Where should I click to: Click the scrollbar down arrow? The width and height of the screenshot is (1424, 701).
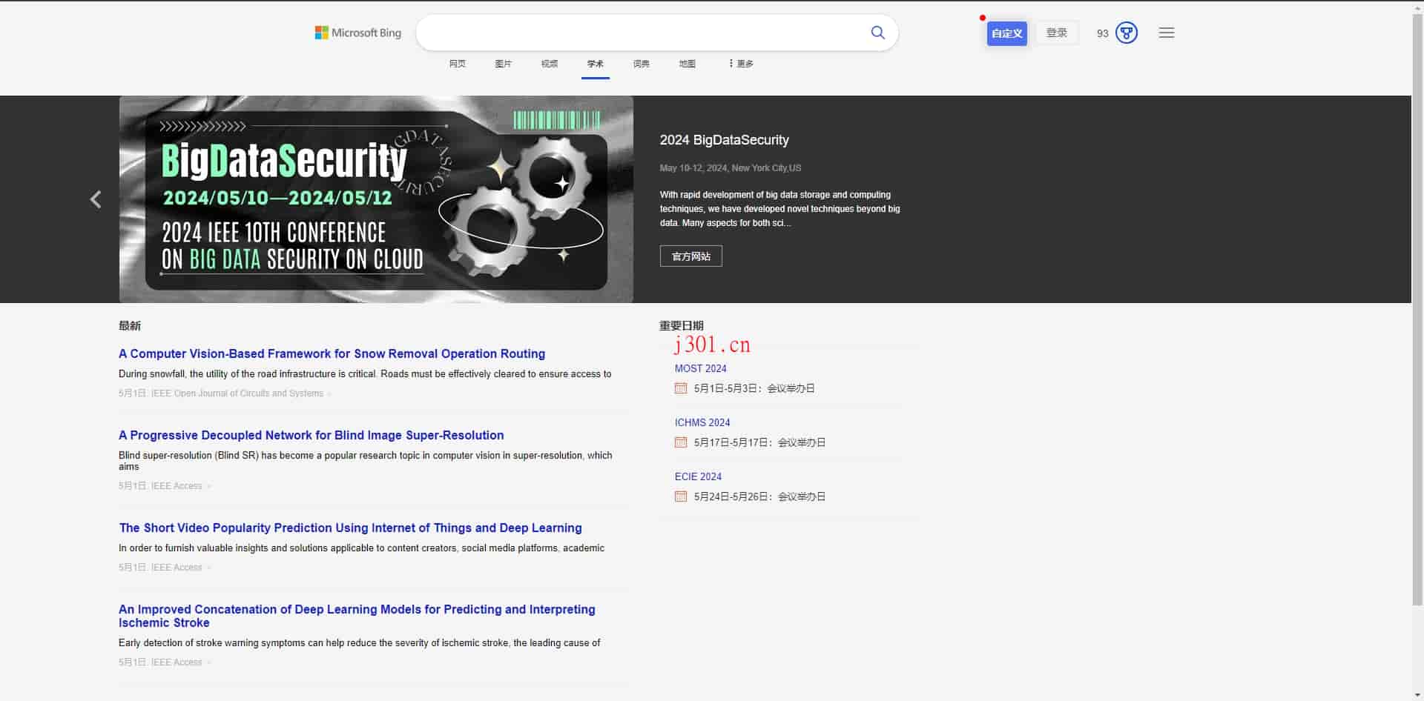(x=1417, y=695)
